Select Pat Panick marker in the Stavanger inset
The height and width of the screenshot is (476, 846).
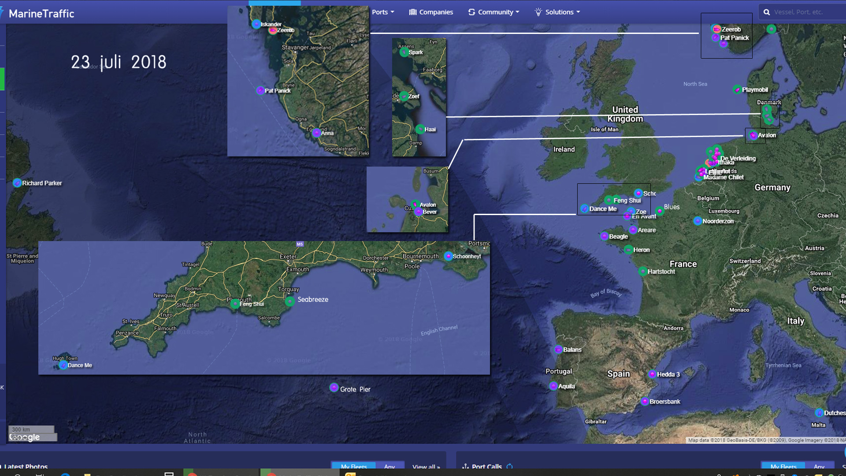[260, 90]
